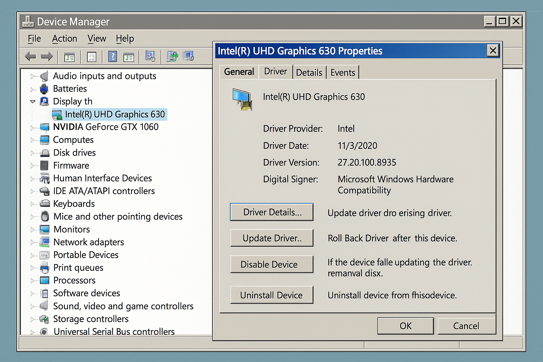Confirm with the OK button
This screenshot has width=543, height=362.
click(405, 326)
